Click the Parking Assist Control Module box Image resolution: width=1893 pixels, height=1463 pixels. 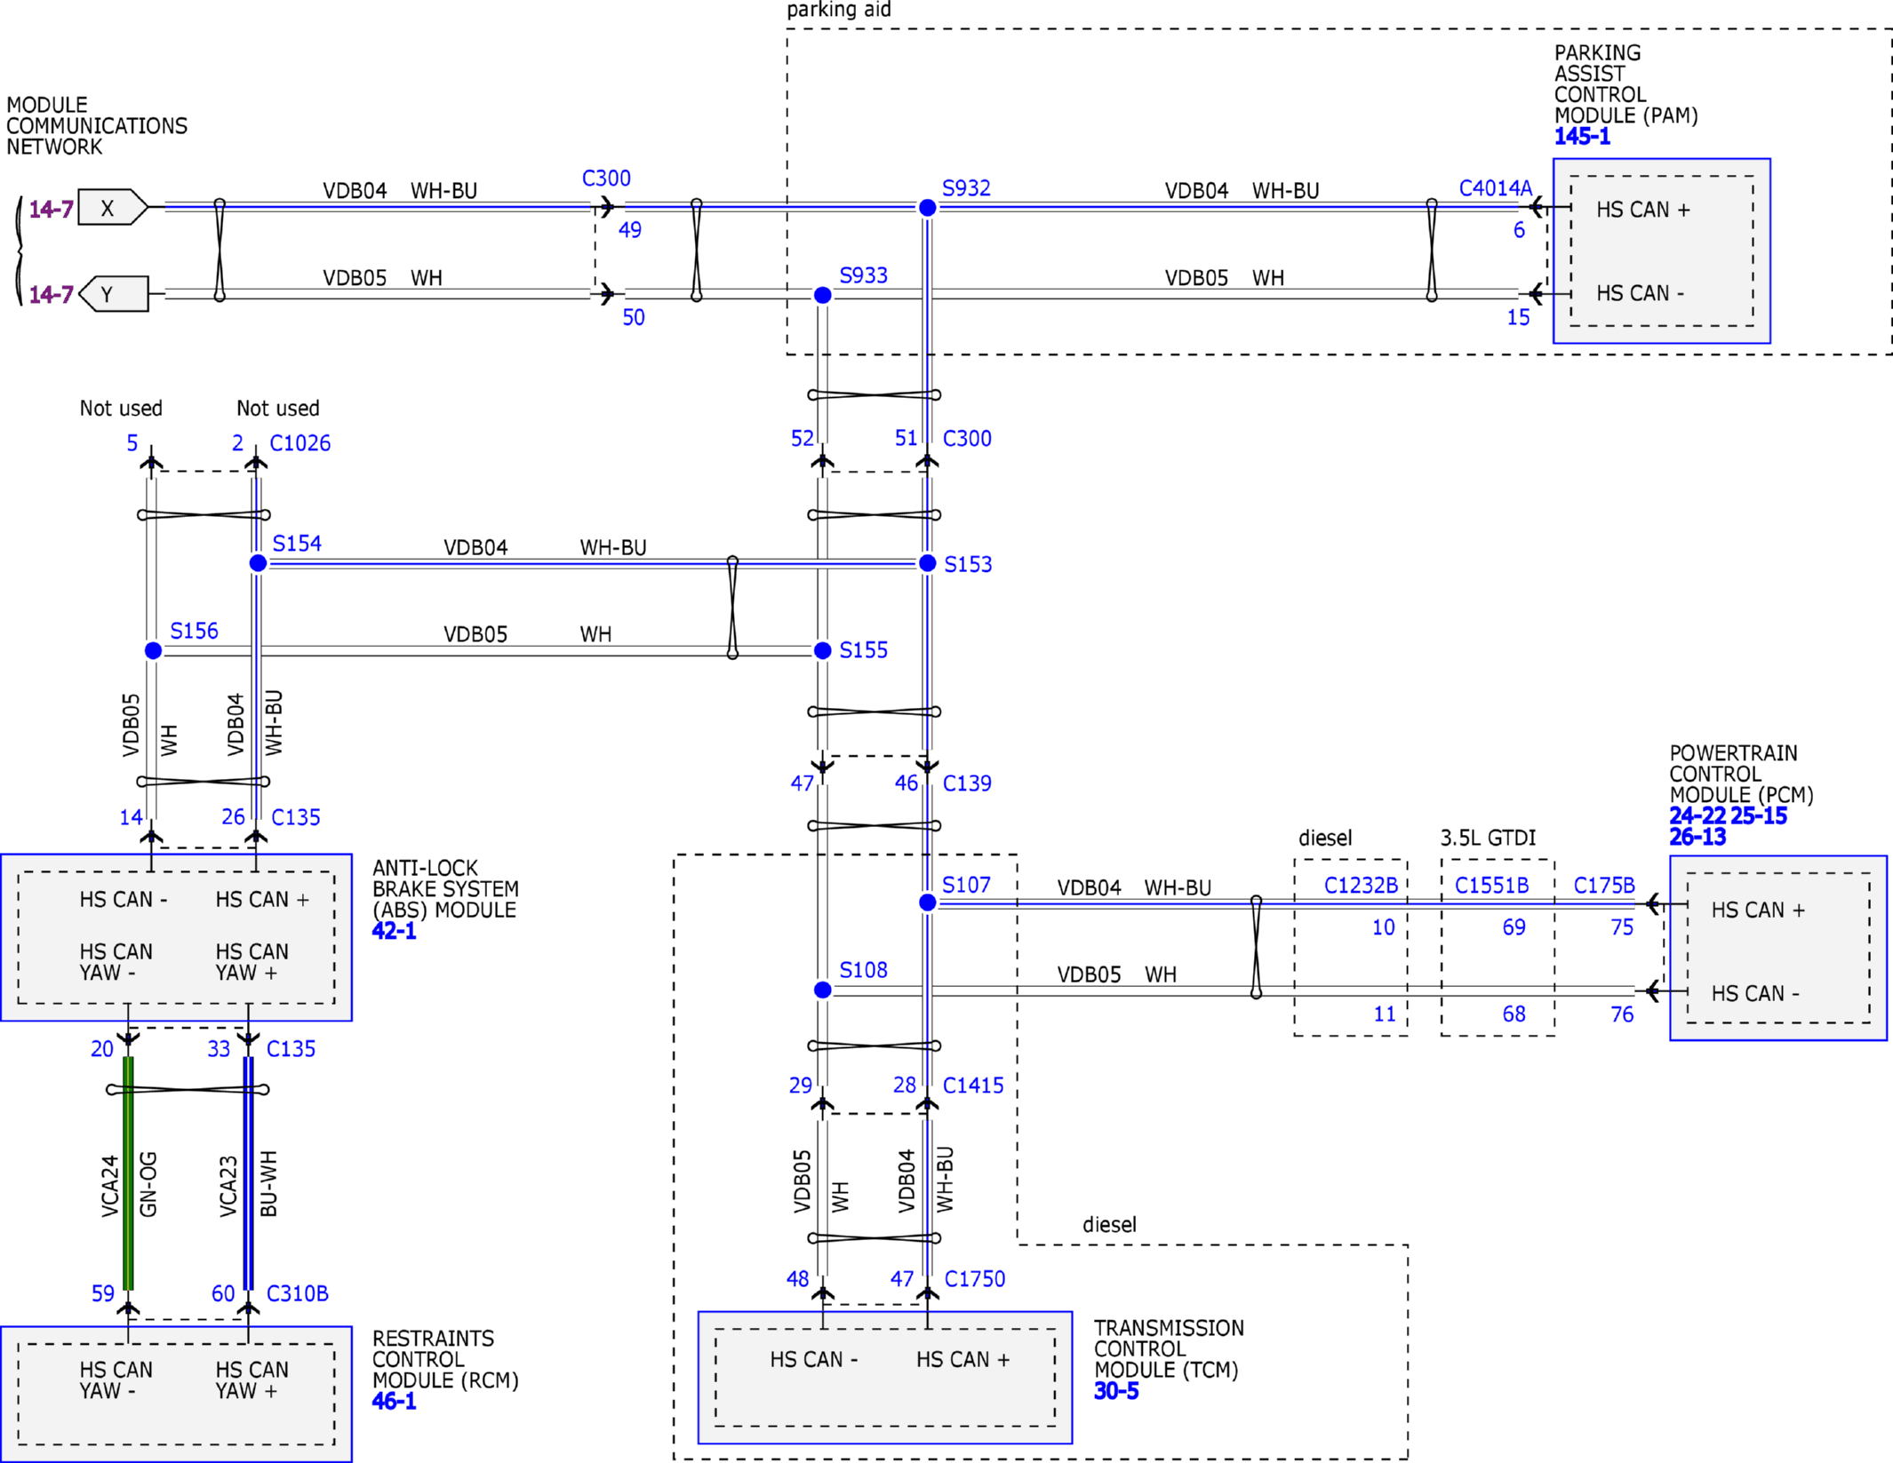pyautogui.click(x=1661, y=251)
